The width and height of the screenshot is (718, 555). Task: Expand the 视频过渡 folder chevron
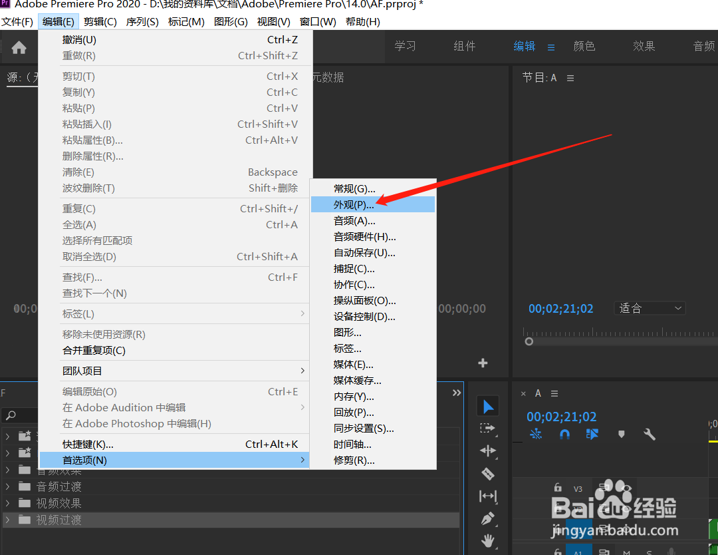(7, 520)
